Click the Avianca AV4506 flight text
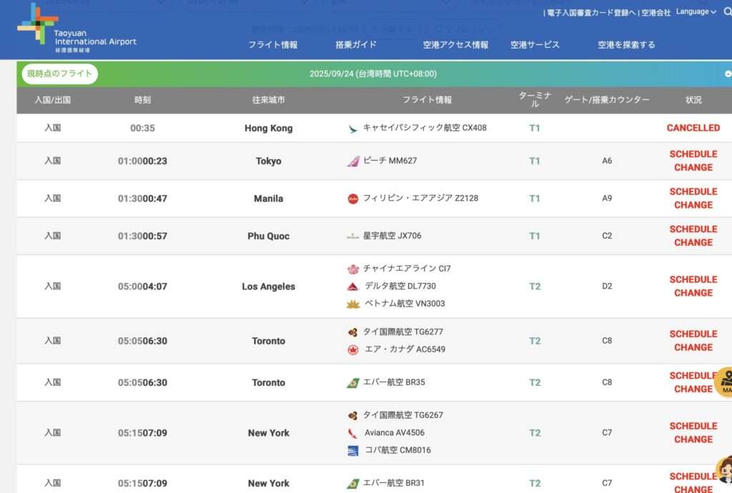The width and height of the screenshot is (732, 493). pyautogui.click(x=395, y=433)
